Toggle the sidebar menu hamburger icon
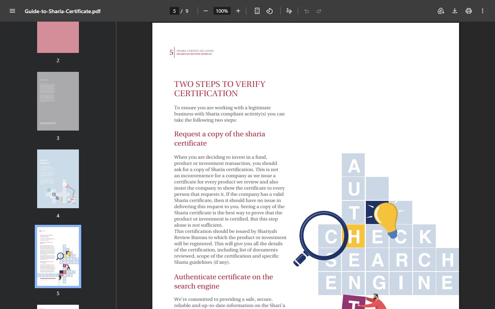Viewport: 495px width, 309px height. (12, 11)
